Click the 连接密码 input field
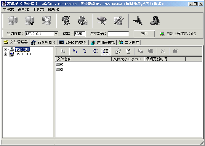 point(118,34)
